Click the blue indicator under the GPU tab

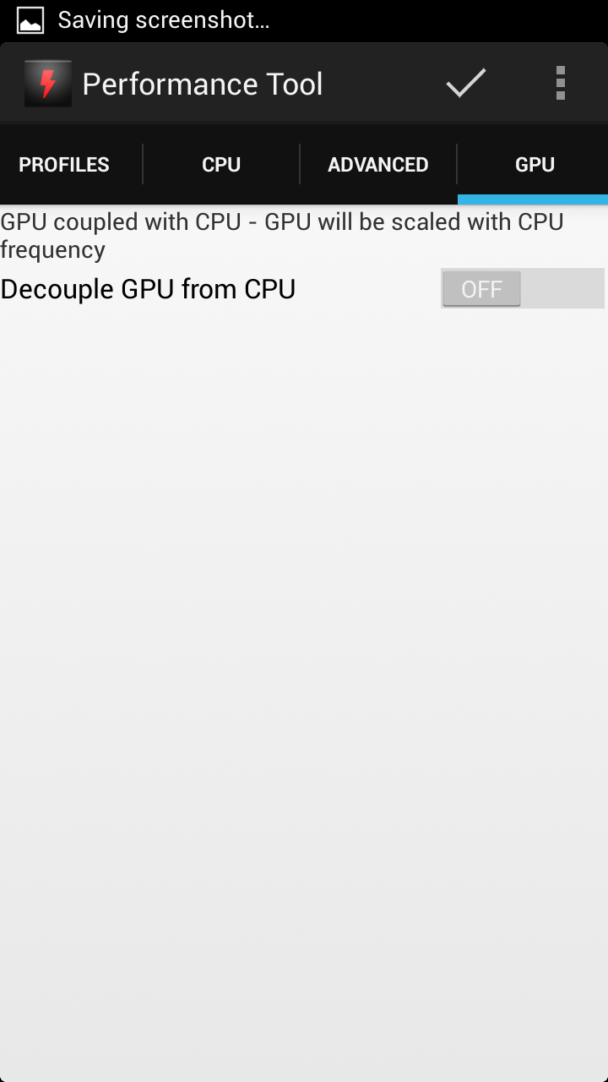(x=533, y=200)
